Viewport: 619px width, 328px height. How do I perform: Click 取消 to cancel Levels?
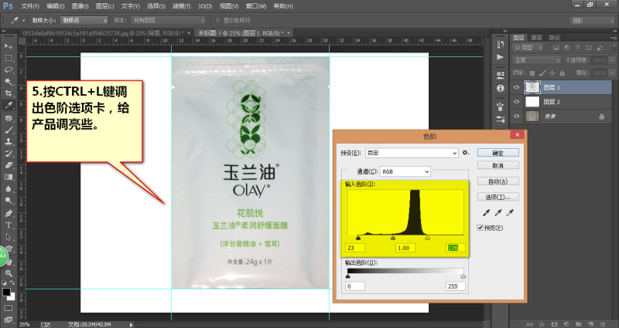(498, 165)
